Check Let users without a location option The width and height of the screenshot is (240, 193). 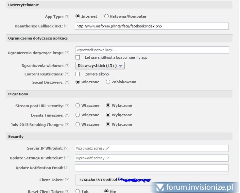click(78, 57)
